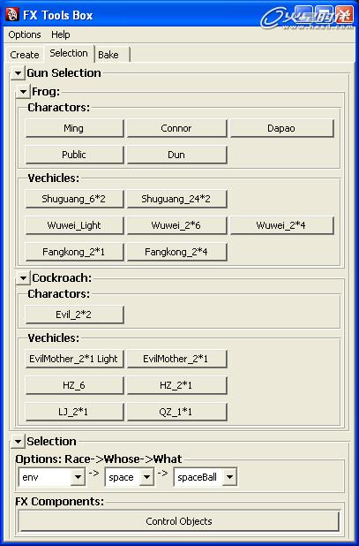Open the Options menu
This screenshot has width=359, height=546.
25,34
